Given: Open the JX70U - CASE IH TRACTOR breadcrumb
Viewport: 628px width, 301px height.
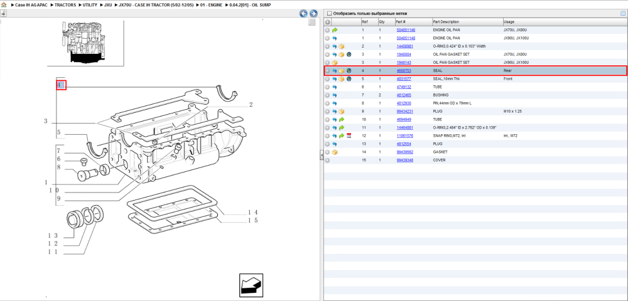Looking at the screenshot, I should (156, 5).
